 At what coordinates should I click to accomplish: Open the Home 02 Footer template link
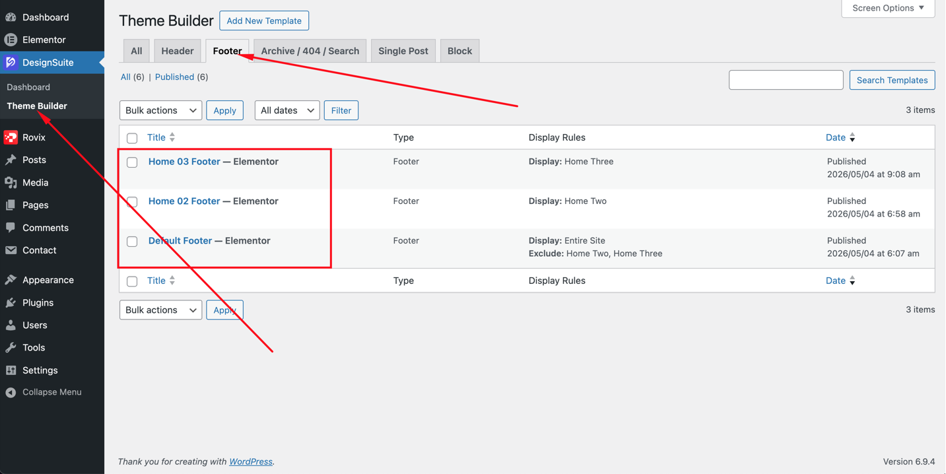(184, 201)
